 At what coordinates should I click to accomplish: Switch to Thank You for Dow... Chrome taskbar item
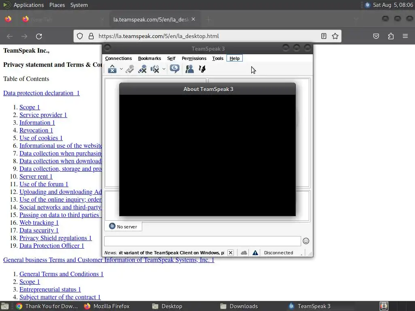tap(47, 306)
